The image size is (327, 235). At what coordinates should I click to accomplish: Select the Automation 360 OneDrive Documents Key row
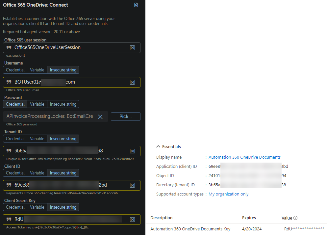point(236,229)
